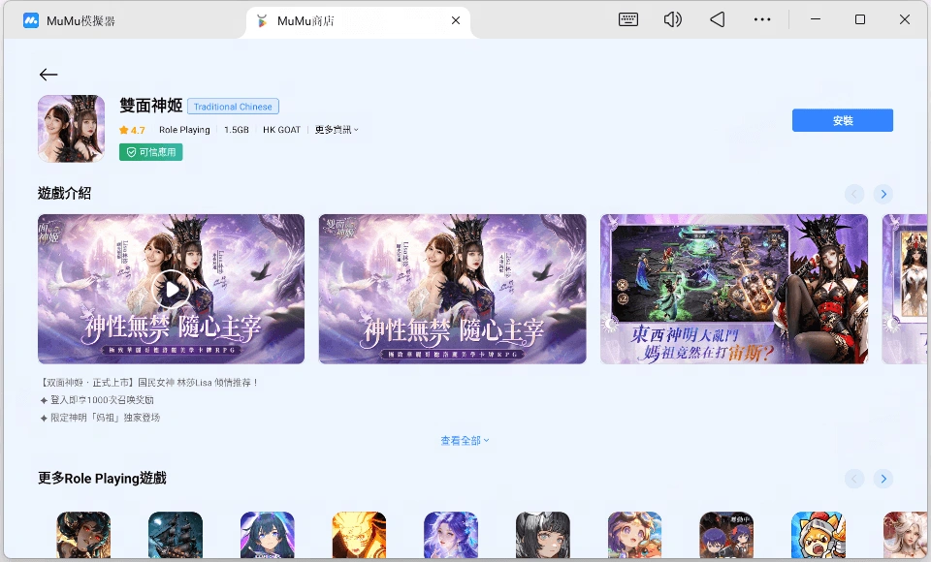This screenshot has height=562, width=931.
Task: Click the 遊戲介紹 section heading
Action: [64, 193]
